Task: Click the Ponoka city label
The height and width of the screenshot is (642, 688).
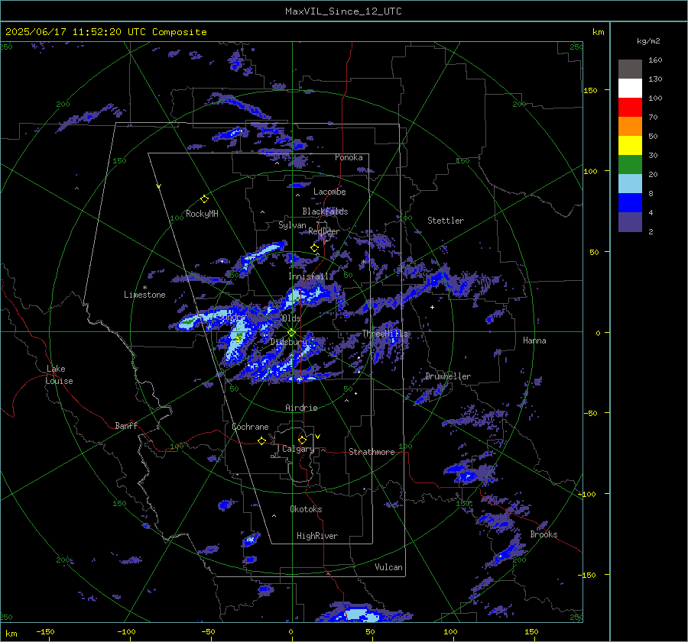Action: click(x=349, y=157)
